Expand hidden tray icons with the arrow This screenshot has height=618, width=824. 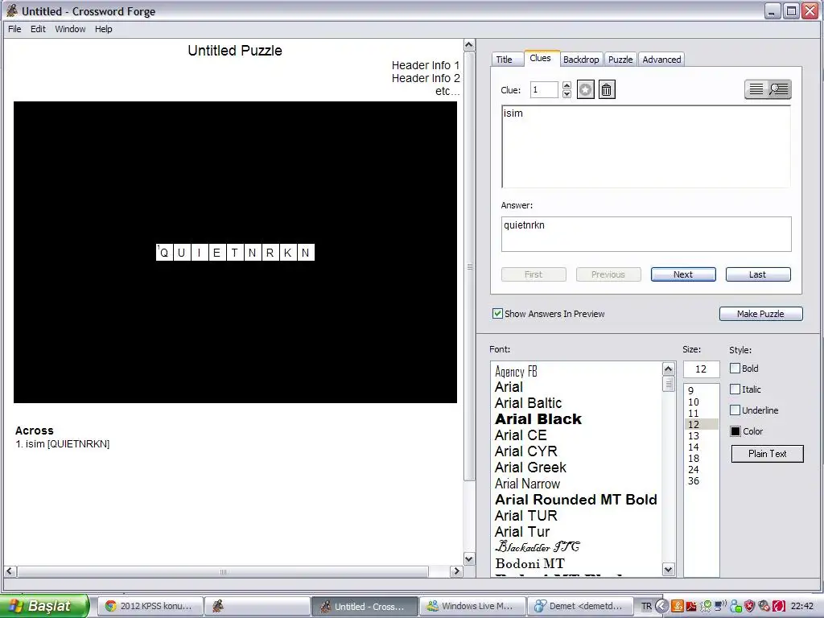tap(661, 607)
